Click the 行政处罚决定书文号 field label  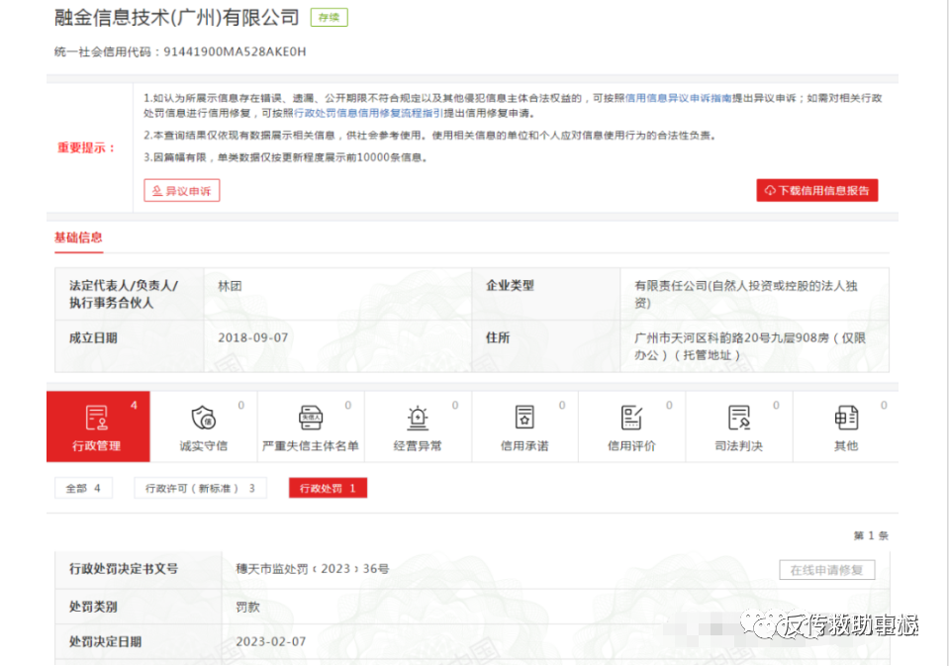pos(124,568)
